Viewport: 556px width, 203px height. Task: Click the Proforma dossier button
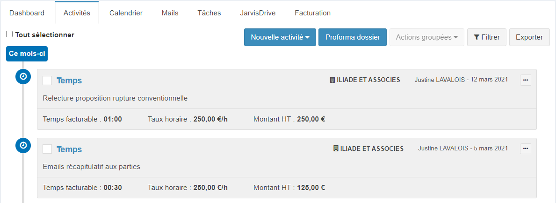[x=353, y=37]
